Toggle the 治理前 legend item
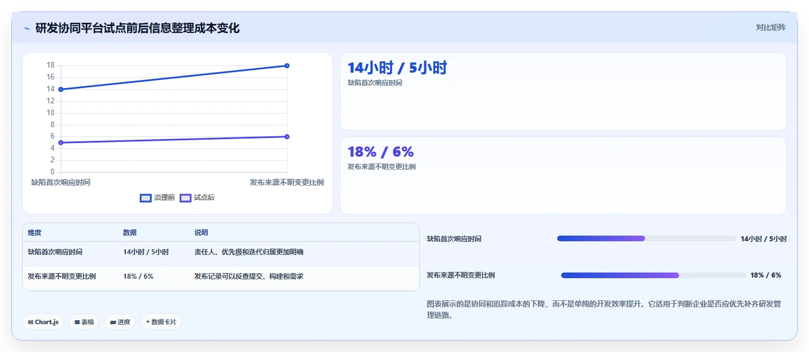Image resolution: width=809 pixels, height=352 pixels. (157, 198)
